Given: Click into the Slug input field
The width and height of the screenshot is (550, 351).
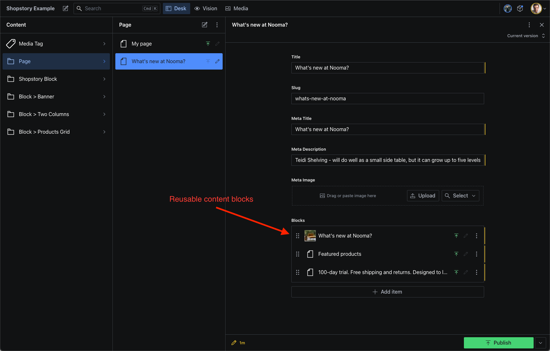Looking at the screenshot, I should coord(387,98).
